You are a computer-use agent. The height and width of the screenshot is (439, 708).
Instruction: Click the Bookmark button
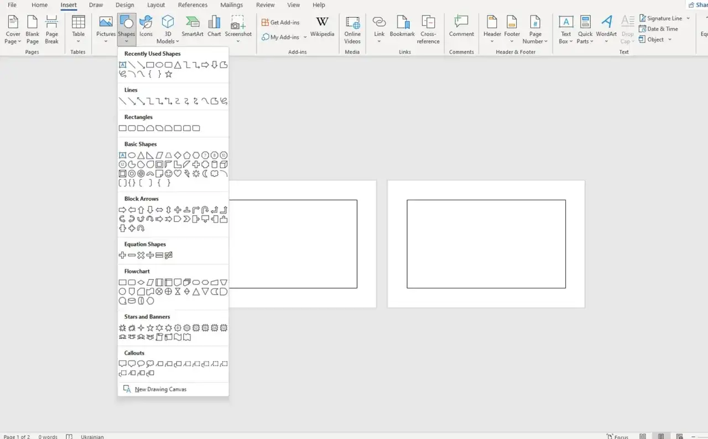coord(402,27)
